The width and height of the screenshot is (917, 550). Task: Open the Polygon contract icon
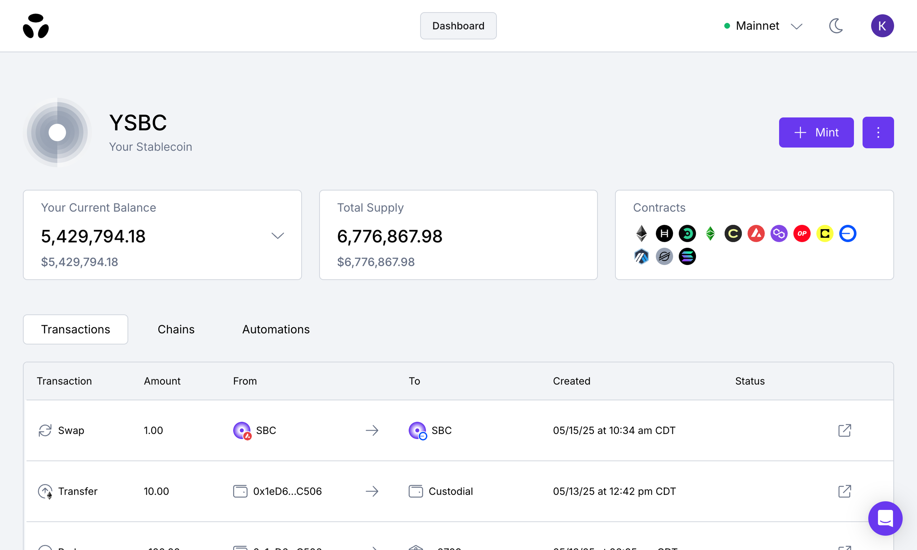click(x=779, y=233)
